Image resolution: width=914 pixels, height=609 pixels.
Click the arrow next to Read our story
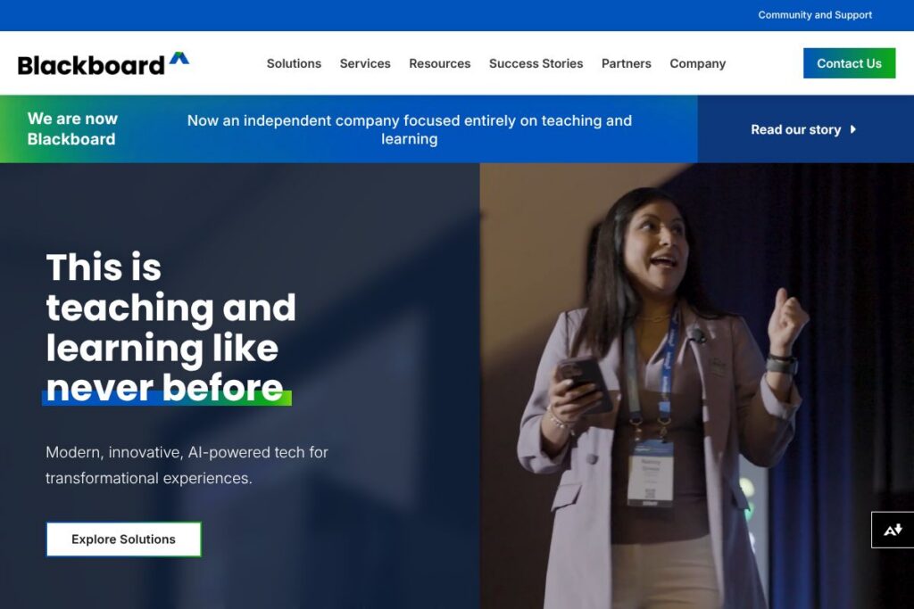pos(852,129)
